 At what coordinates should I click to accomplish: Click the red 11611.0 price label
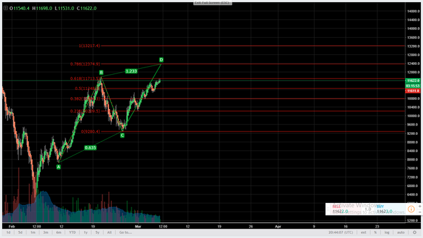pyautogui.click(x=412, y=91)
